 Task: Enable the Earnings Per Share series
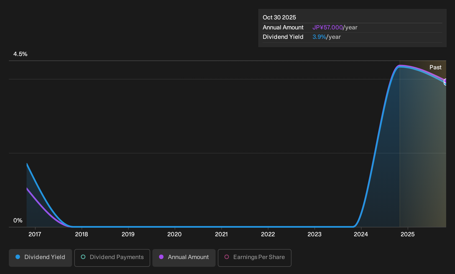coord(255,258)
